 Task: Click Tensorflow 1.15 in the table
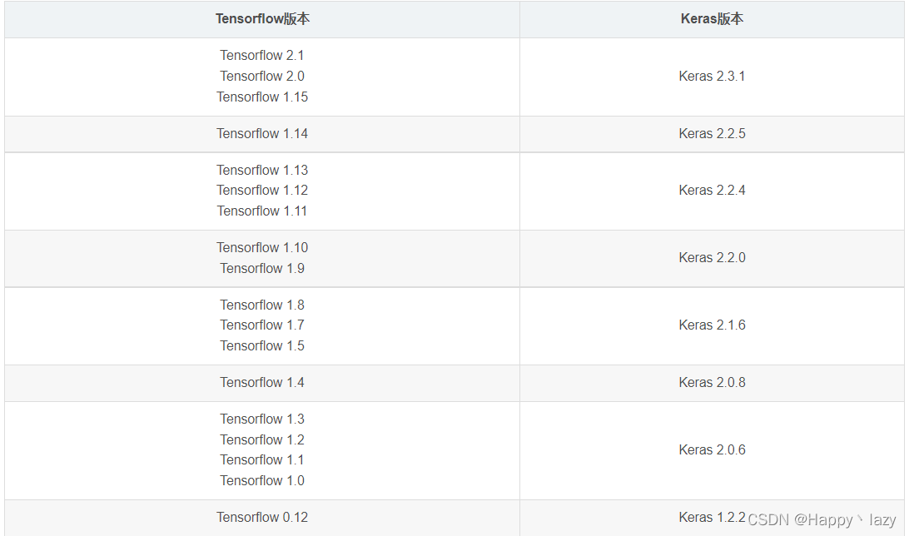click(x=262, y=97)
